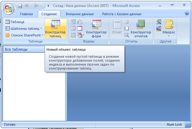Select the Создание ribbon tab
The image size is (192, 129).
49,14
